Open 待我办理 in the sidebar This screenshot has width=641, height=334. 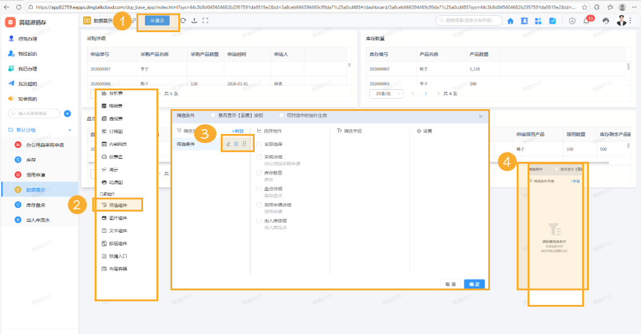27,39
